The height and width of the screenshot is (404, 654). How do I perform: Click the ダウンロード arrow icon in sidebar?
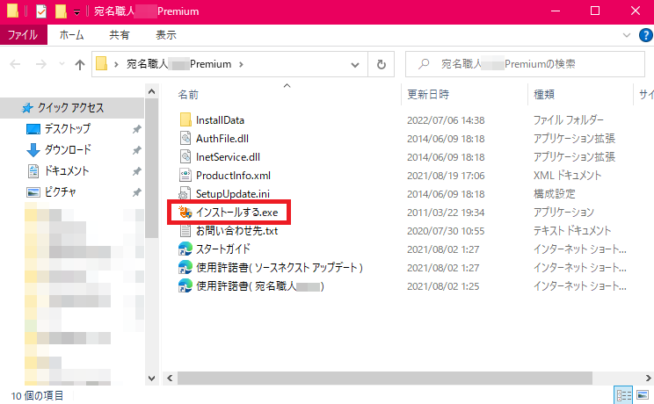pos(33,150)
